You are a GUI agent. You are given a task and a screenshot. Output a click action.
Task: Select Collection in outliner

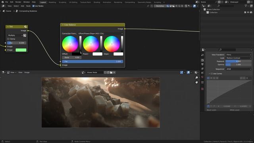[x=214, y=12]
